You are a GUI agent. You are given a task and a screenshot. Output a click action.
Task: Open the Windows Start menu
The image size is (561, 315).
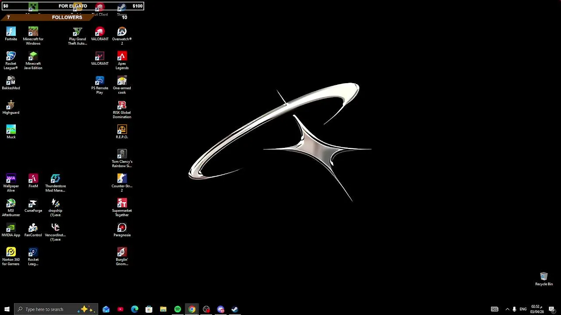coord(7,309)
